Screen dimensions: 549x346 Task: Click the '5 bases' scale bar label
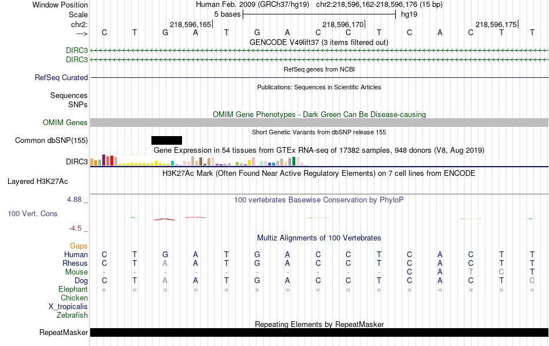tap(228, 14)
